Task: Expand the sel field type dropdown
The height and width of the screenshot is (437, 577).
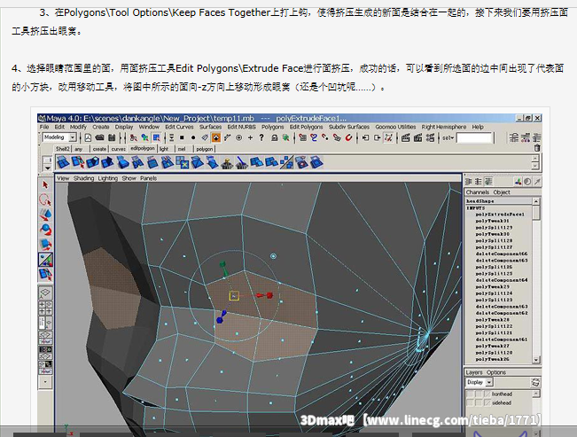Action: (x=448, y=138)
